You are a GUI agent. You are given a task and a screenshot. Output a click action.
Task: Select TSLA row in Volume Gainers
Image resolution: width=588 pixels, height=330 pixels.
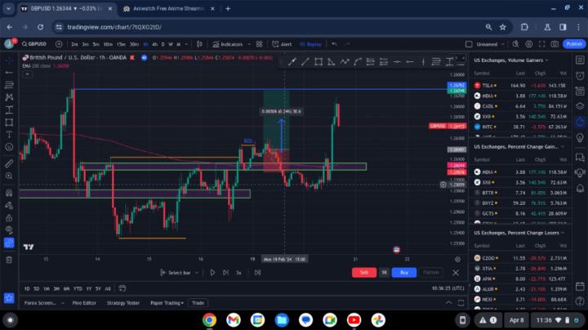(520, 86)
